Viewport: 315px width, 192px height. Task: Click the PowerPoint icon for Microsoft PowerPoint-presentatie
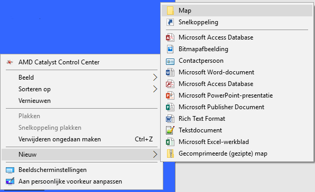click(170, 95)
